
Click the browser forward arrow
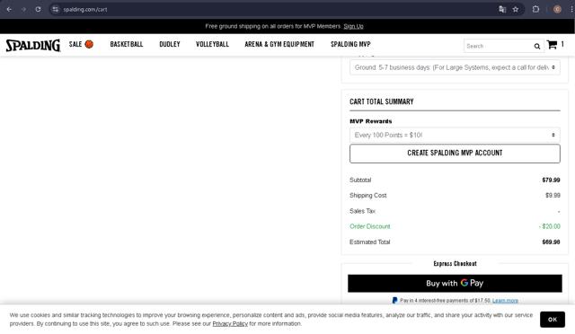pyautogui.click(x=24, y=9)
